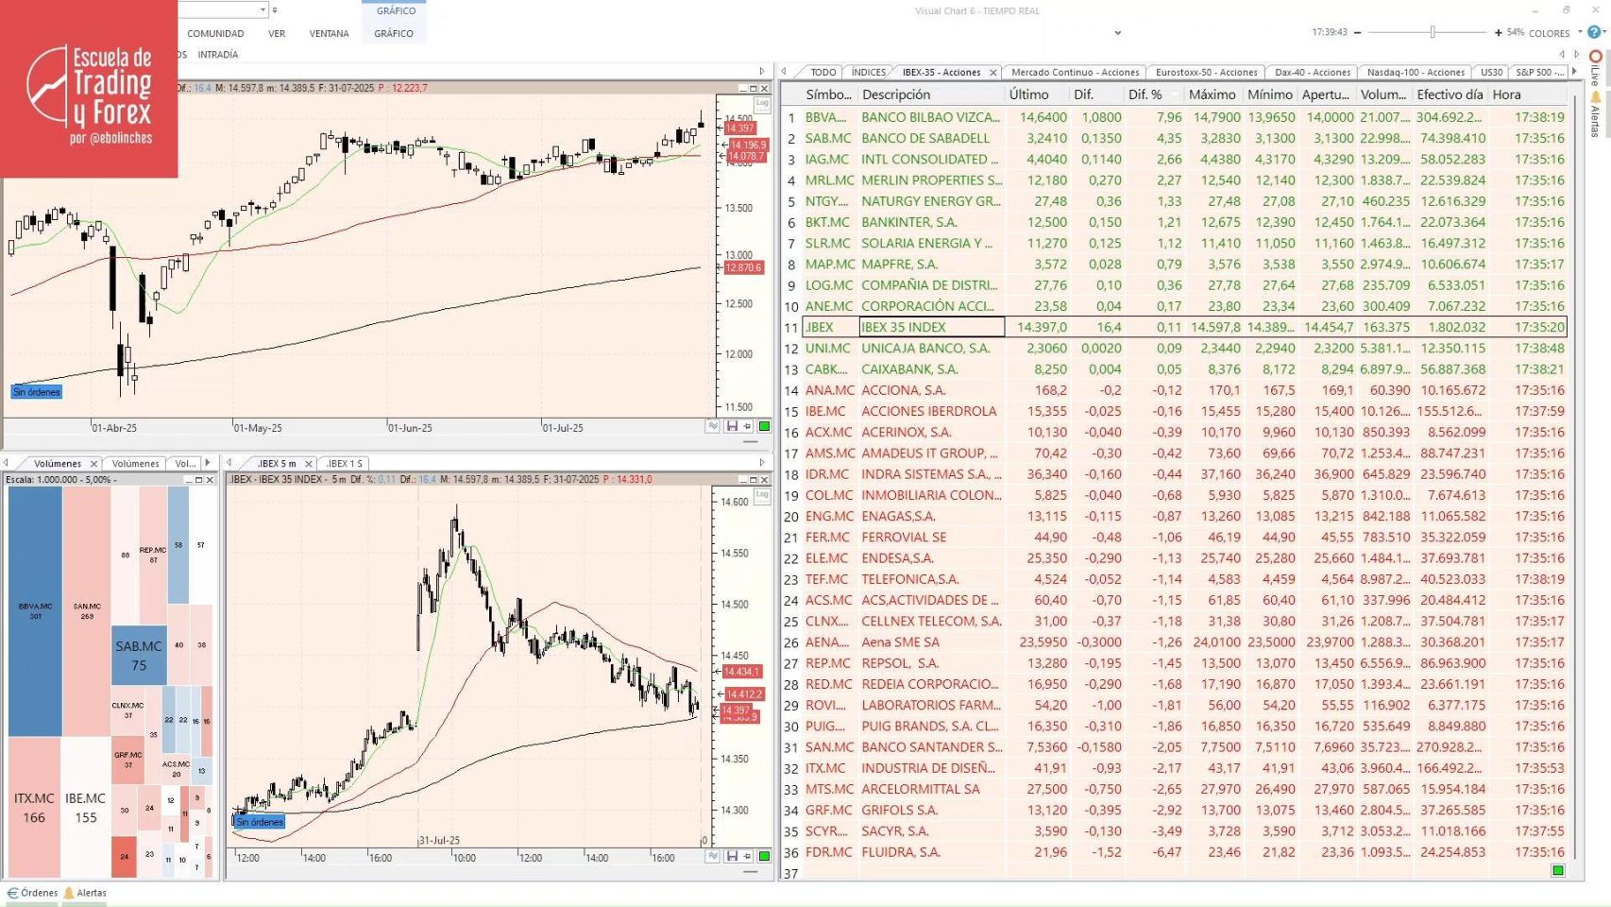Open the chart window options chevron
Screen dimensions: 1611x907
point(1117,33)
